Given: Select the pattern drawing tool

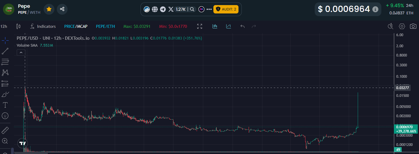Looking at the screenshot, I should click(5, 73).
